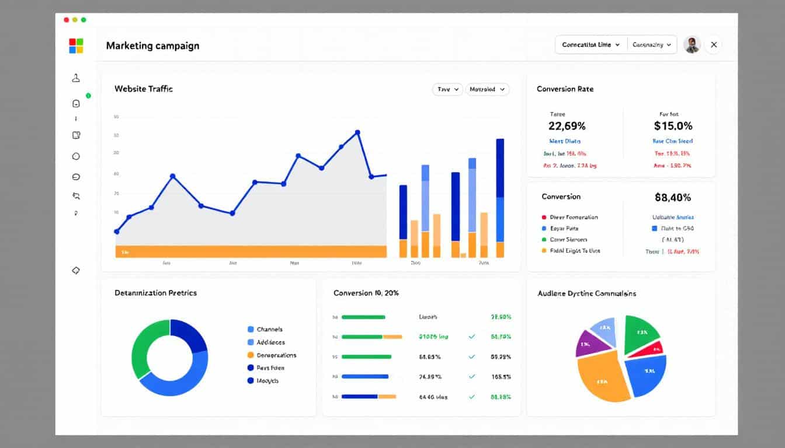Click the blue link under $15,0% value

(672, 141)
